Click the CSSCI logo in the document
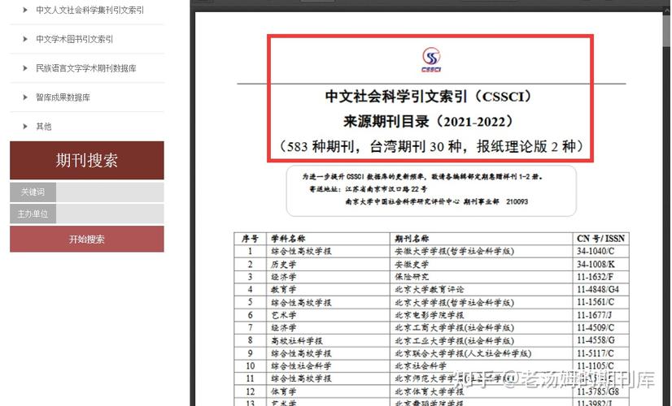 431,59
